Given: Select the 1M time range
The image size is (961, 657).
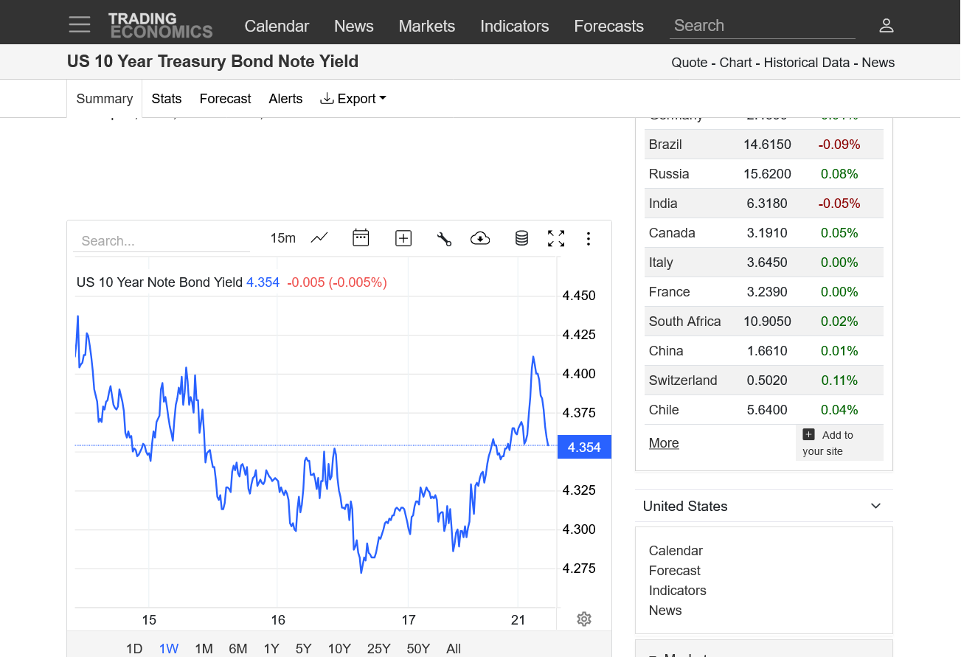Looking at the screenshot, I should pyautogui.click(x=204, y=648).
